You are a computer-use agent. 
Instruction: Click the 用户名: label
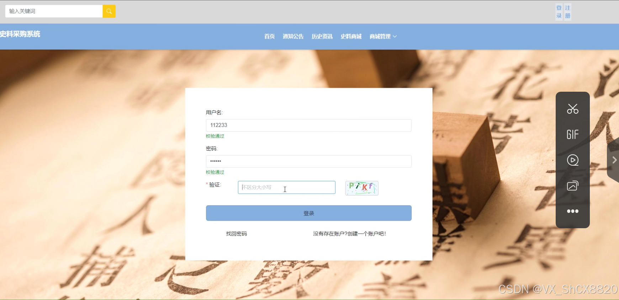pyautogui.click(x=214, y=112)
